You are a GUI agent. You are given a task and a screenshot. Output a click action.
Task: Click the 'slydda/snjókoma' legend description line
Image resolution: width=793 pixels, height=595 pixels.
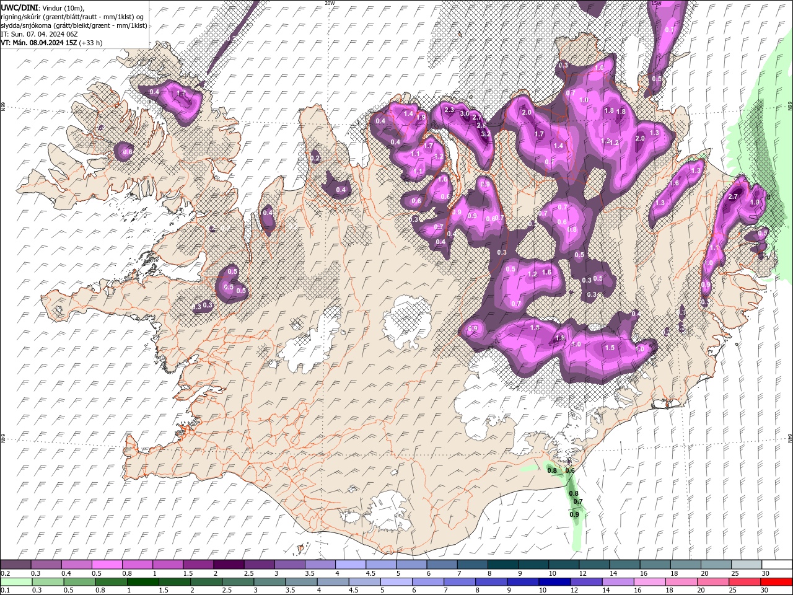(74, 25)
